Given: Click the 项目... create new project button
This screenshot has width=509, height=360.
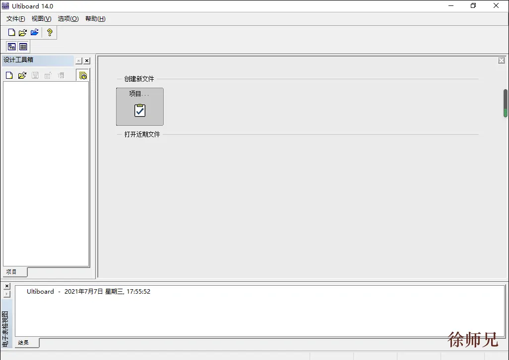Looking at the screenshot, I should 140,106.
